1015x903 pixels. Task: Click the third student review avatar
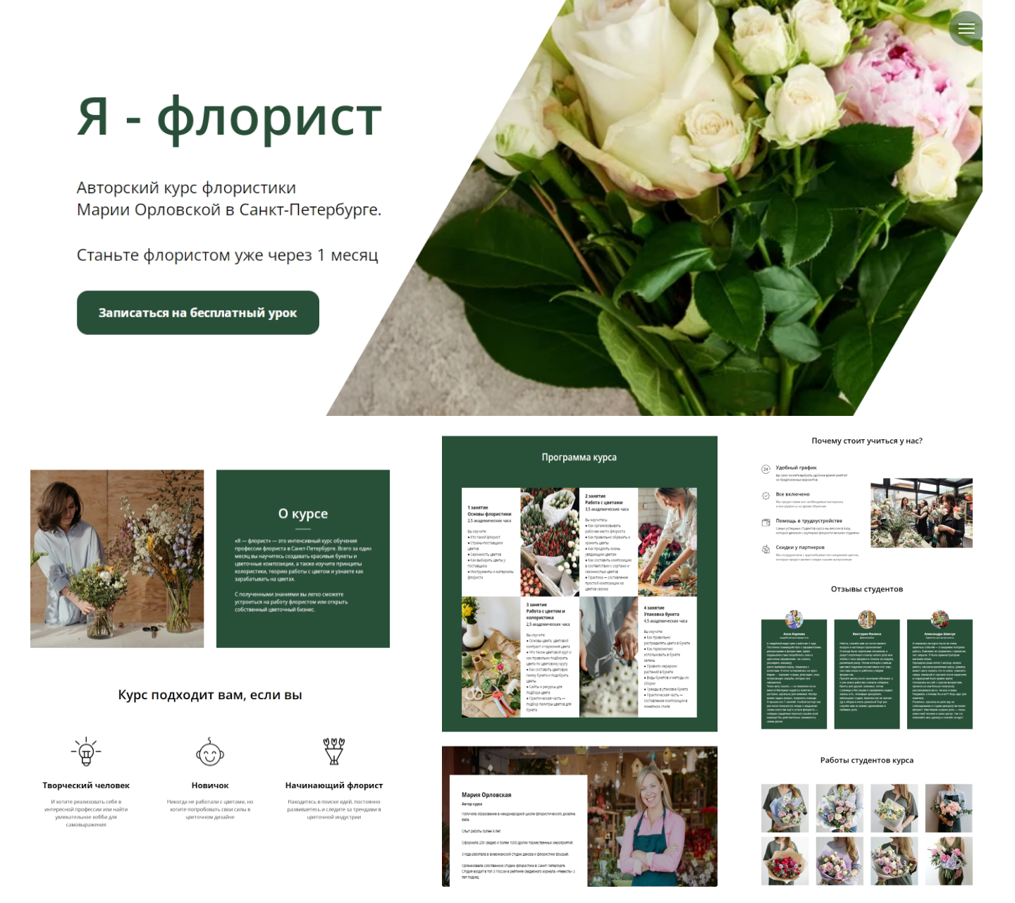[940, 620]
